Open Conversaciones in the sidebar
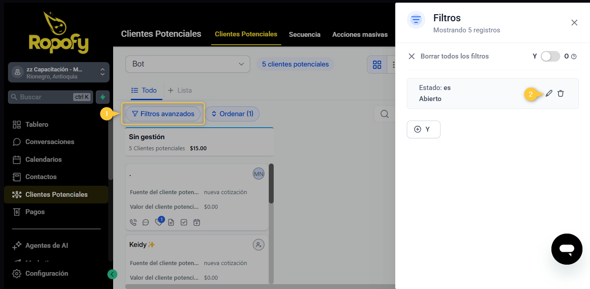The height and width of the screenshot is (289, 590). (50, 142)
